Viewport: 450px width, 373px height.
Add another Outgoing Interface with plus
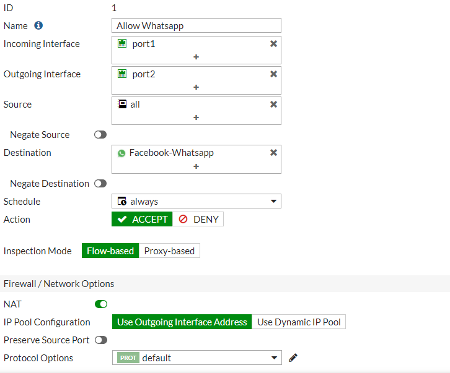[x=196, y=87]
